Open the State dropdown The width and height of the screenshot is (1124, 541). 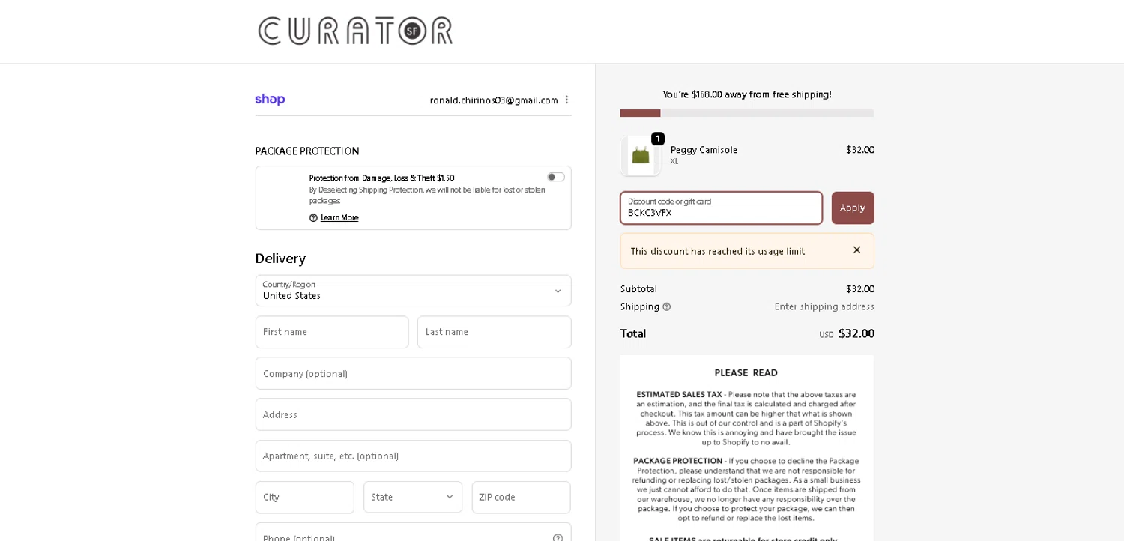click(413, 498)
